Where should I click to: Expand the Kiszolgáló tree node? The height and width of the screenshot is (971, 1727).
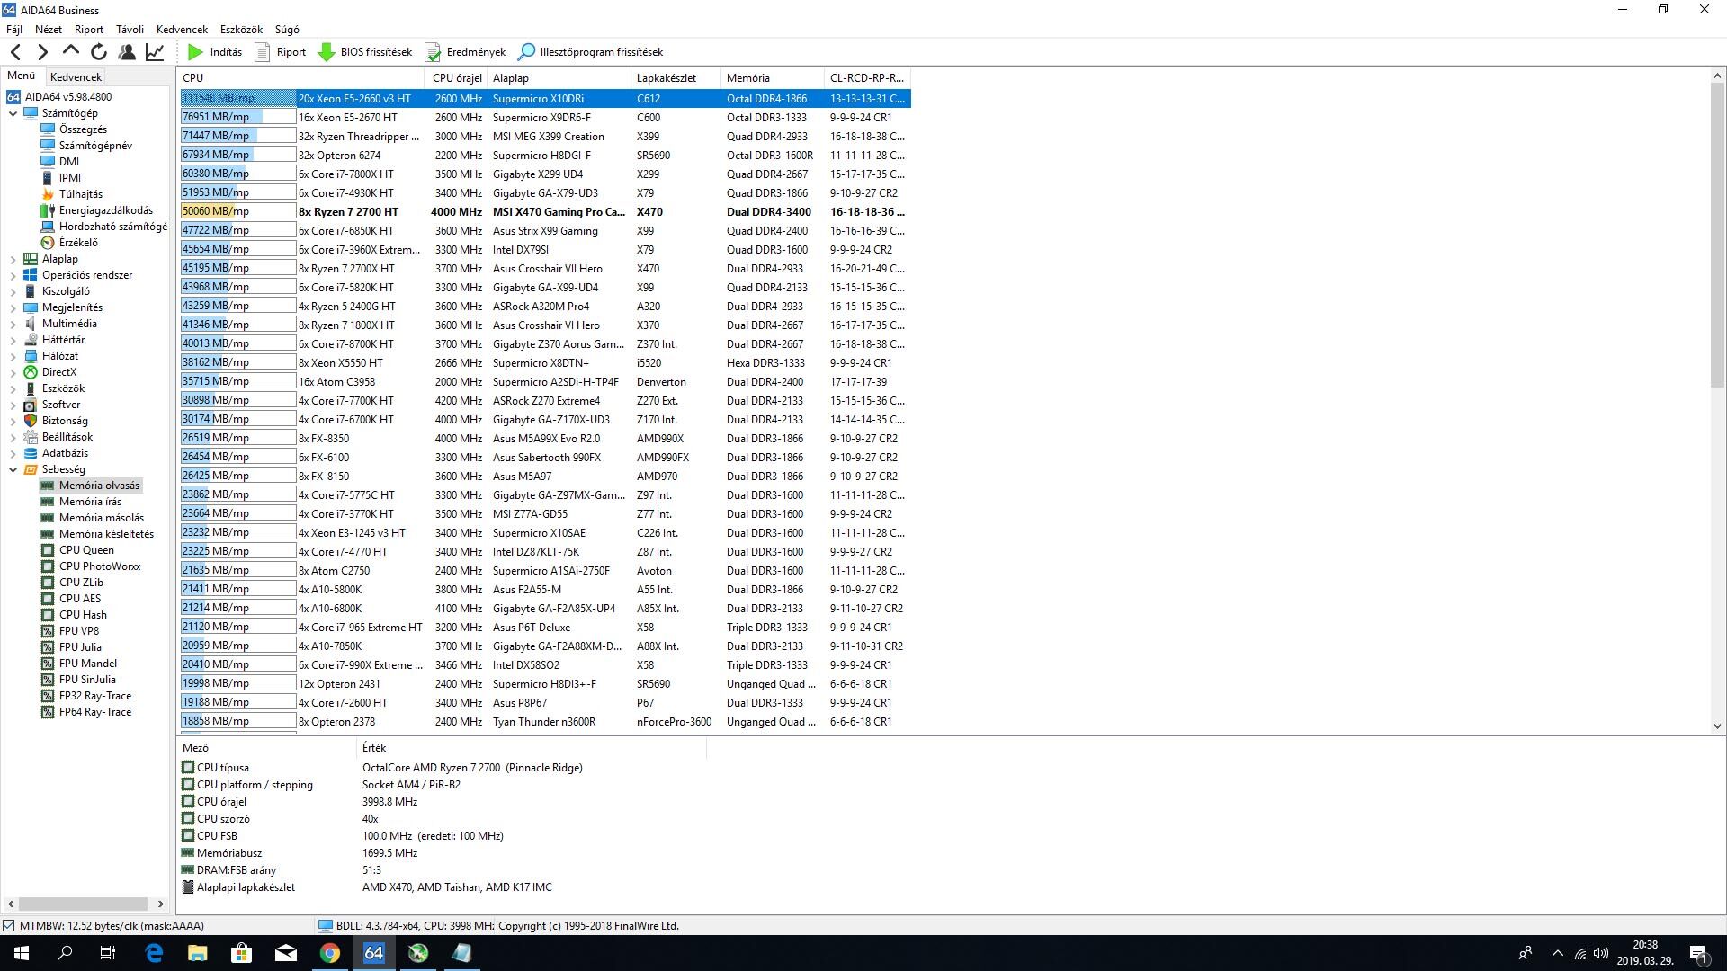(x=13, y=291)
